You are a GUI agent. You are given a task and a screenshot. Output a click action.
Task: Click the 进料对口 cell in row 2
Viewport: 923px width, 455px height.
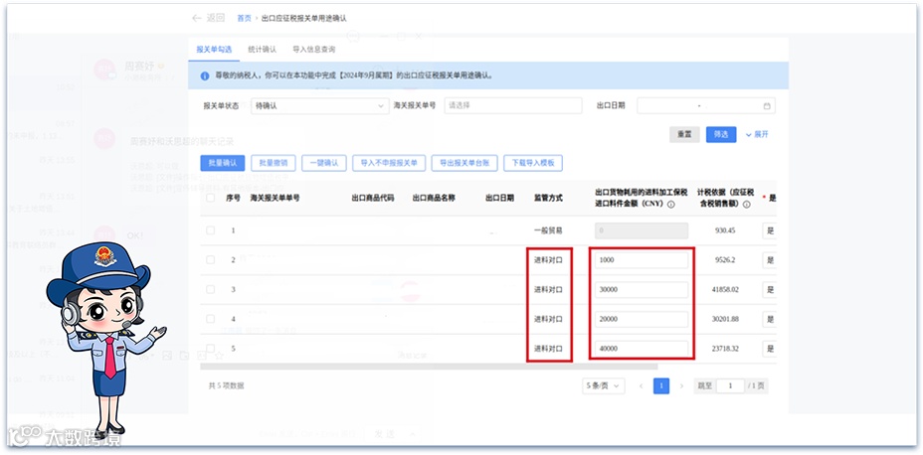548,260
